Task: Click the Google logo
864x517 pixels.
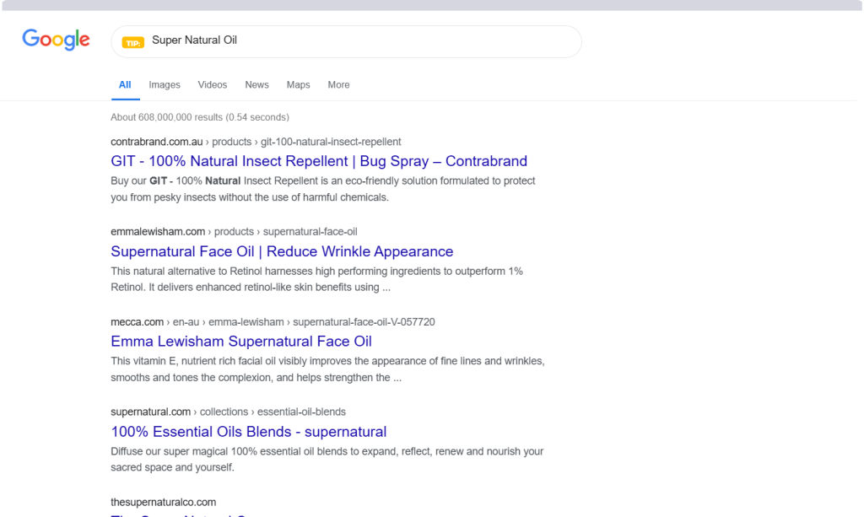Action: 56,40
